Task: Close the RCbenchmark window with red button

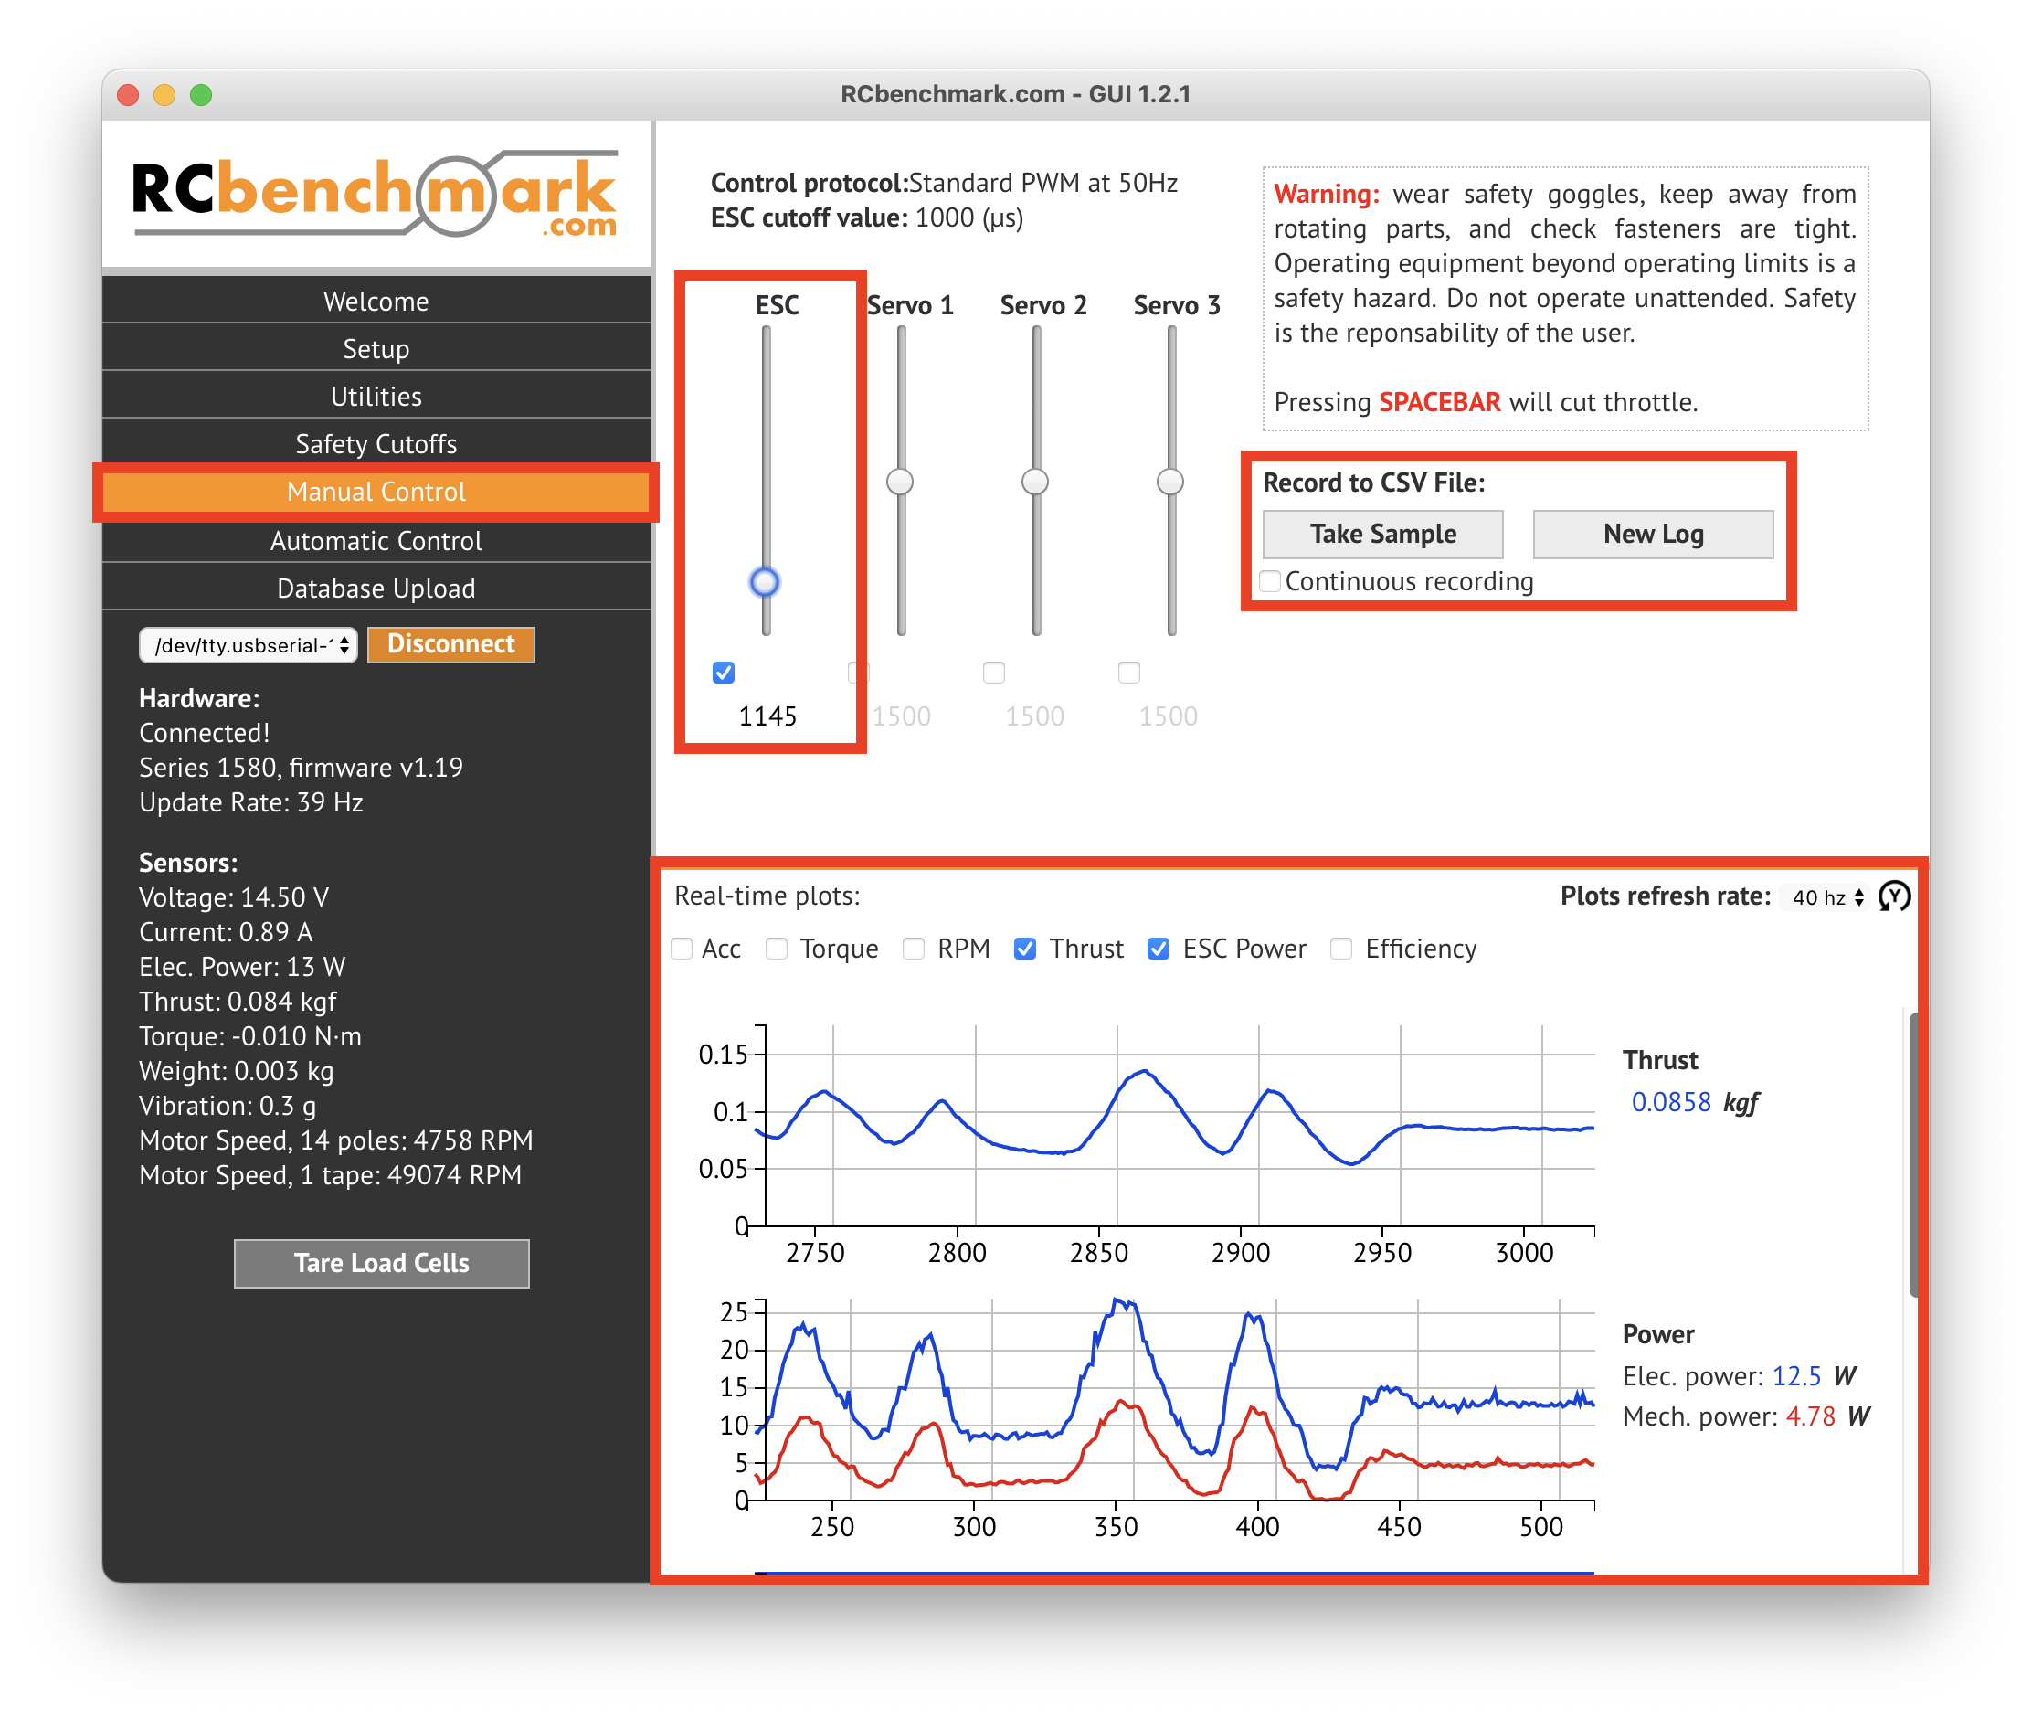Action: coord(128,94)
